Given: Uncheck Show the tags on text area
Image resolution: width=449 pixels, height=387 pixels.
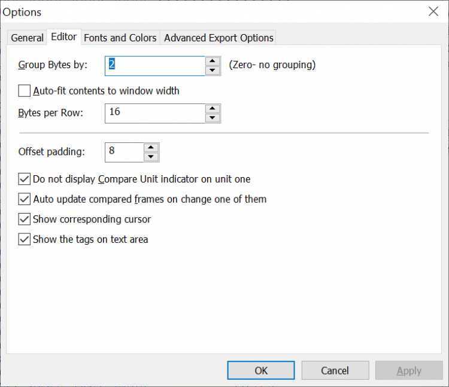Looking at the screenshot, I should (x=25, y=239).
